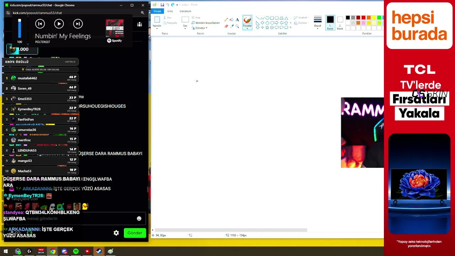The height and width of the screenshot is (256, 455).
Task: Click the Paint horizontal scrollbar
Action: [231, 230]
